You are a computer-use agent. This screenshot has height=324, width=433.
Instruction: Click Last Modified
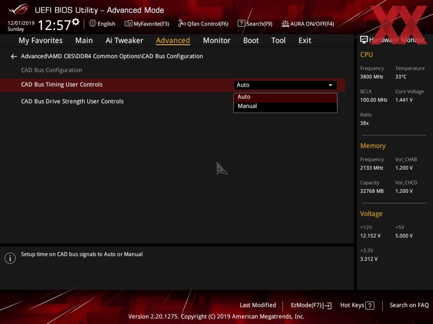click(x=258, y=305)
